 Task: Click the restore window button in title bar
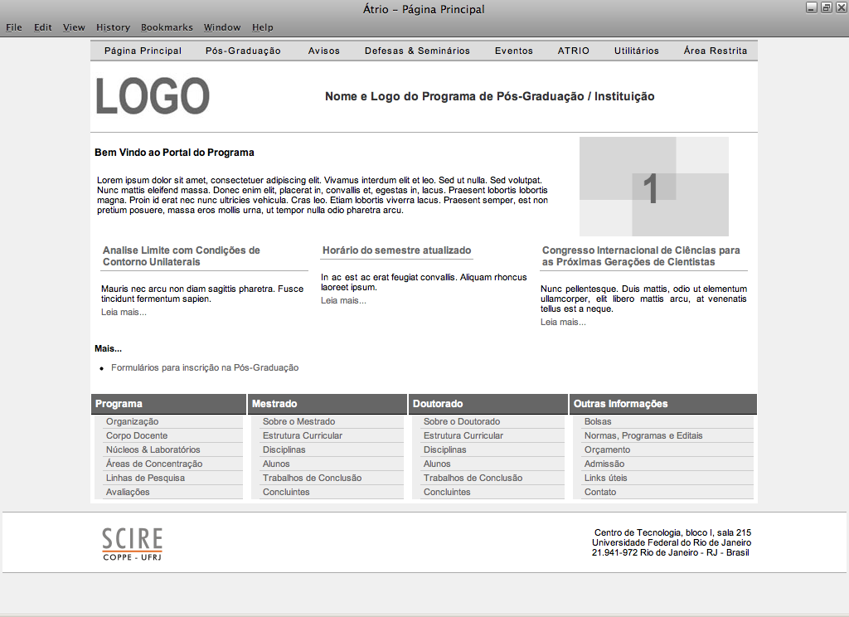826,7
